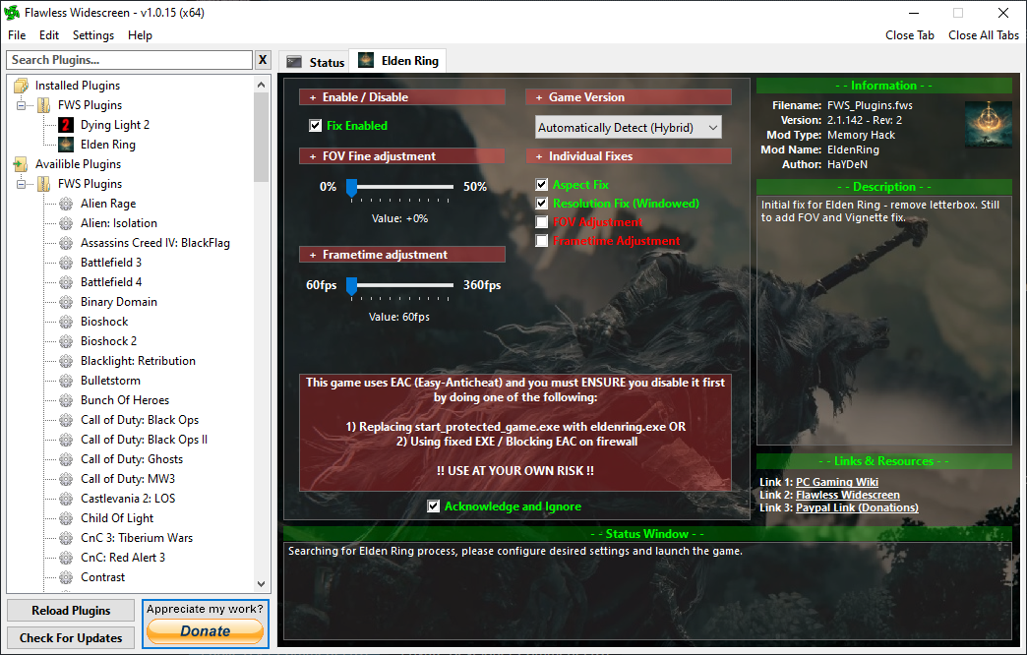This screenshot has width=1027, height=655.
Task: Clear the plugin search with X button
Action: point(263,60)
